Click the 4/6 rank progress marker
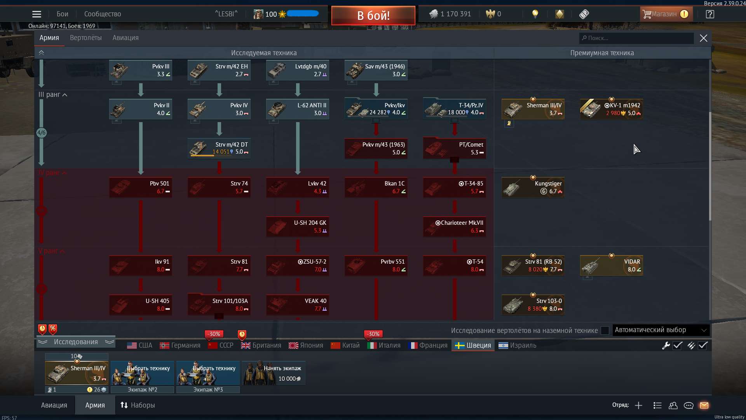 point(41,133)
